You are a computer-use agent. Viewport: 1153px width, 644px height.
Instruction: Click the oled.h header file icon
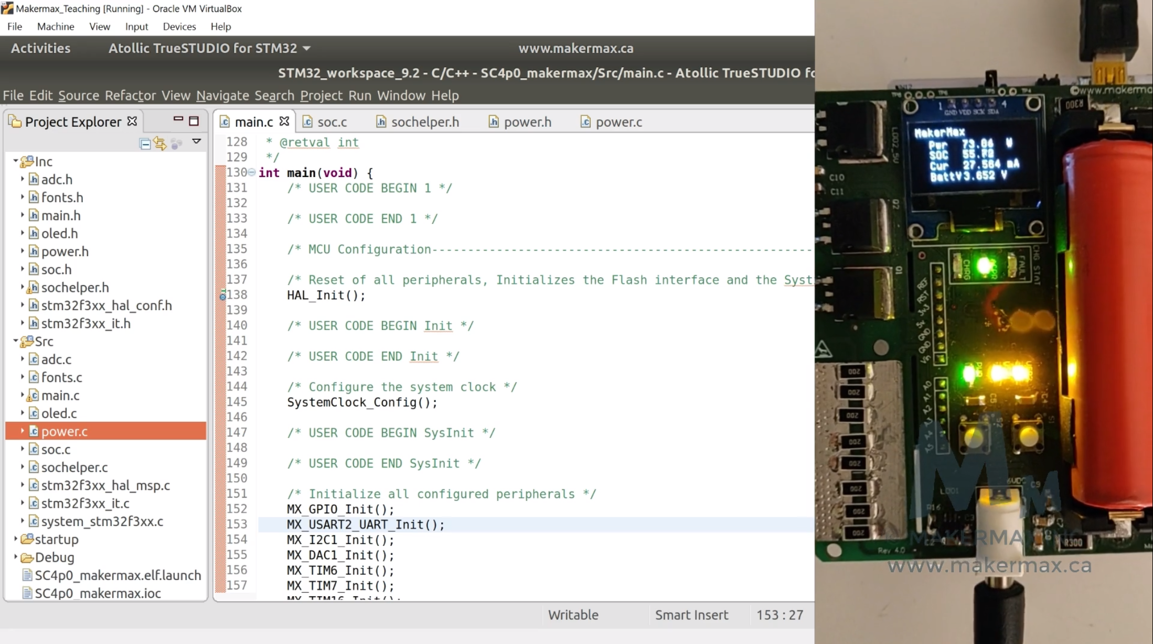pyautogui.click(x=34, y=233)
